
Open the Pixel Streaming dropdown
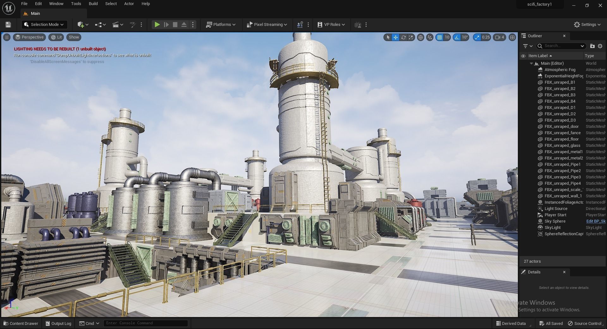[267, 25]
